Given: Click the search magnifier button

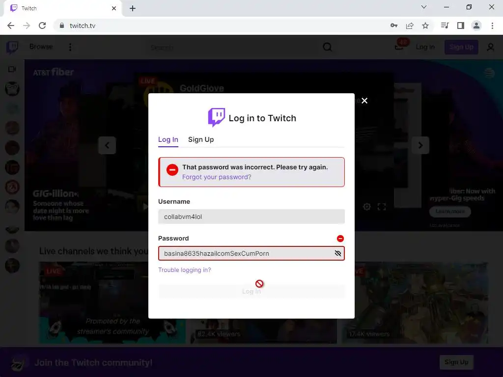Looking at the screenshot, I should tap(327, 47).
